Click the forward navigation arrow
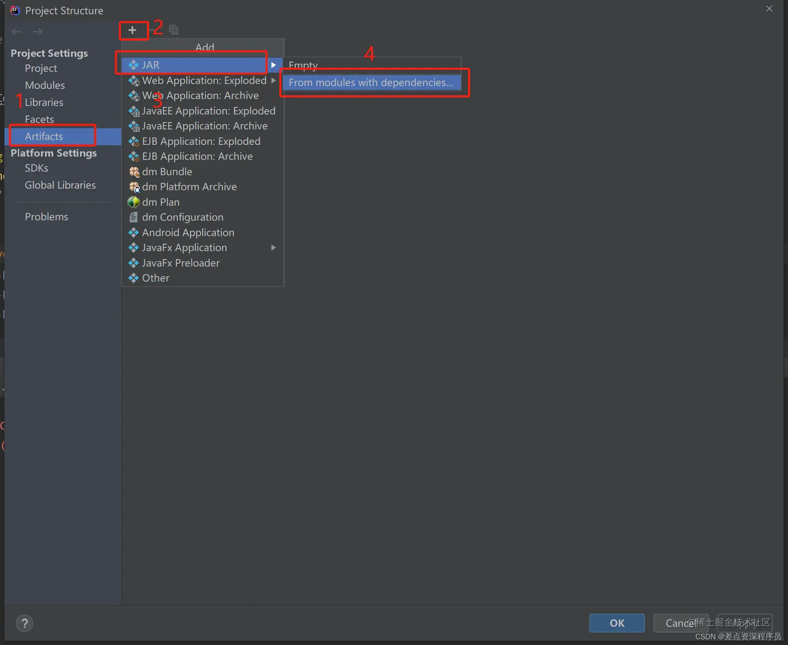Screen dimensions: 788x645 [x=38, y=32]
